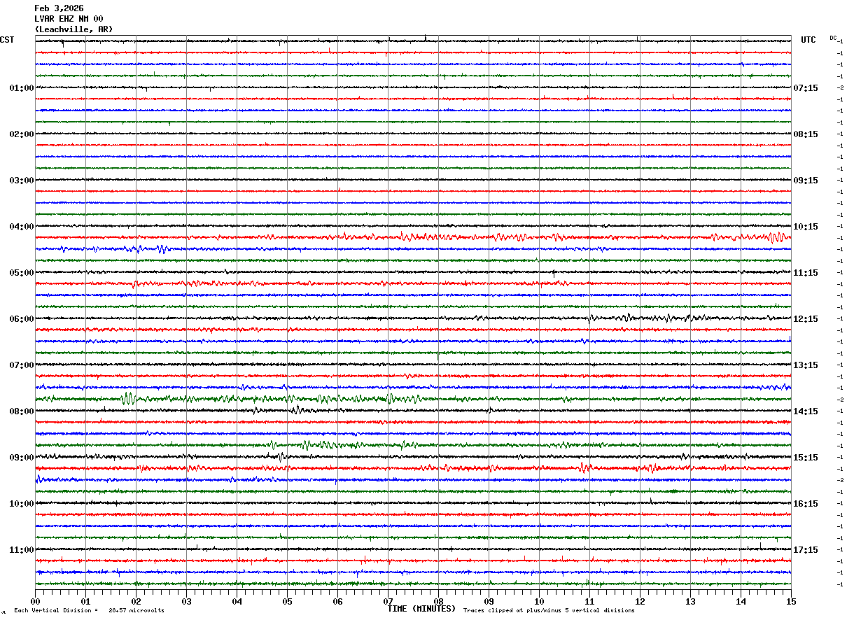Select the '06:00' CST time label
The image size is (847, 620).
pyautogui.click(x=22, y=319)
